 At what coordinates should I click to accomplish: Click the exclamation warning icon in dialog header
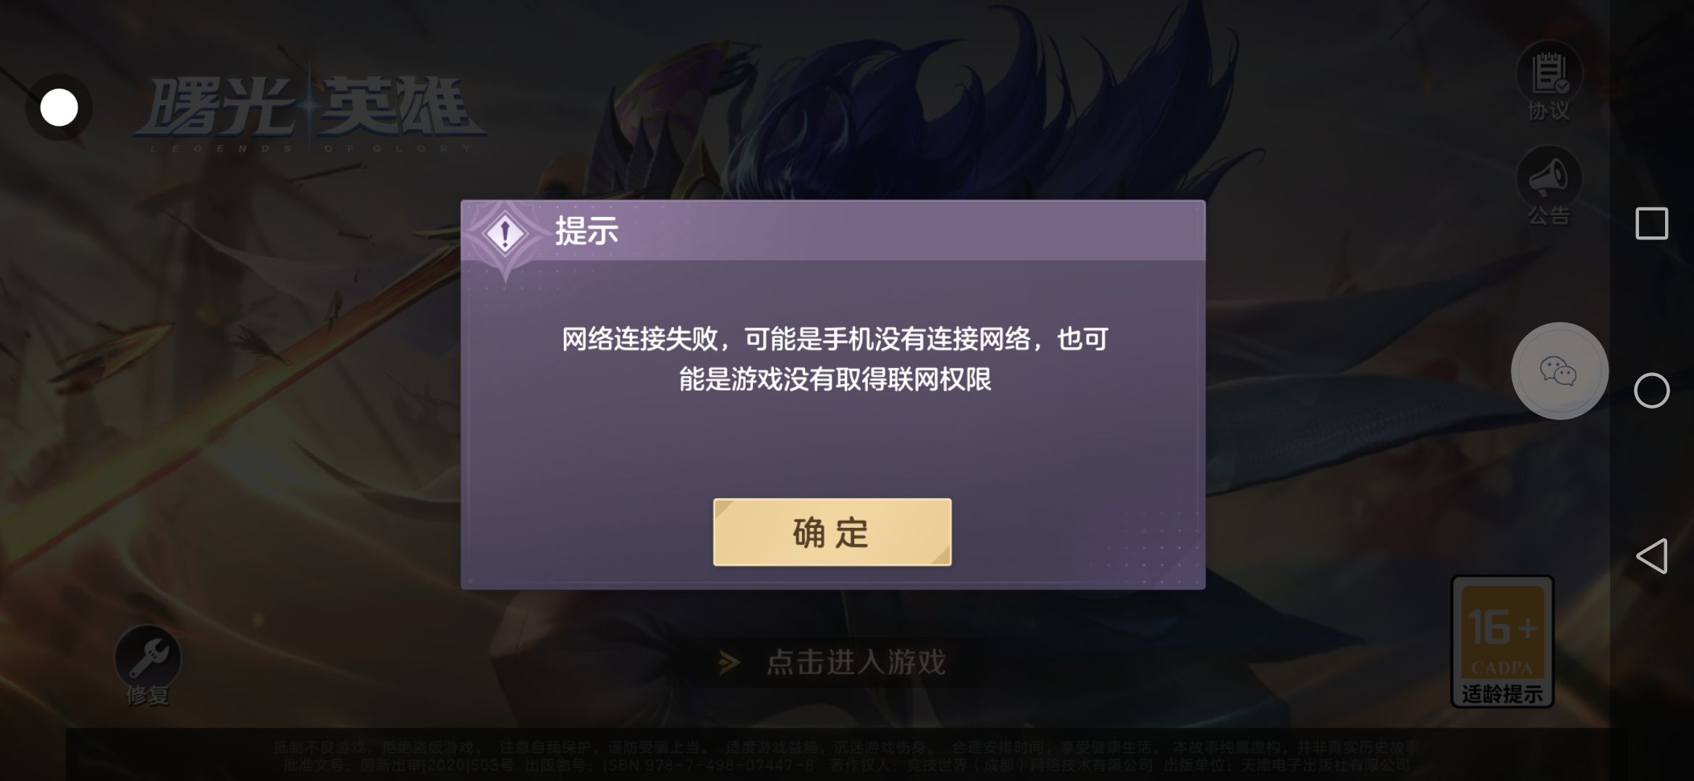point(505,234)
